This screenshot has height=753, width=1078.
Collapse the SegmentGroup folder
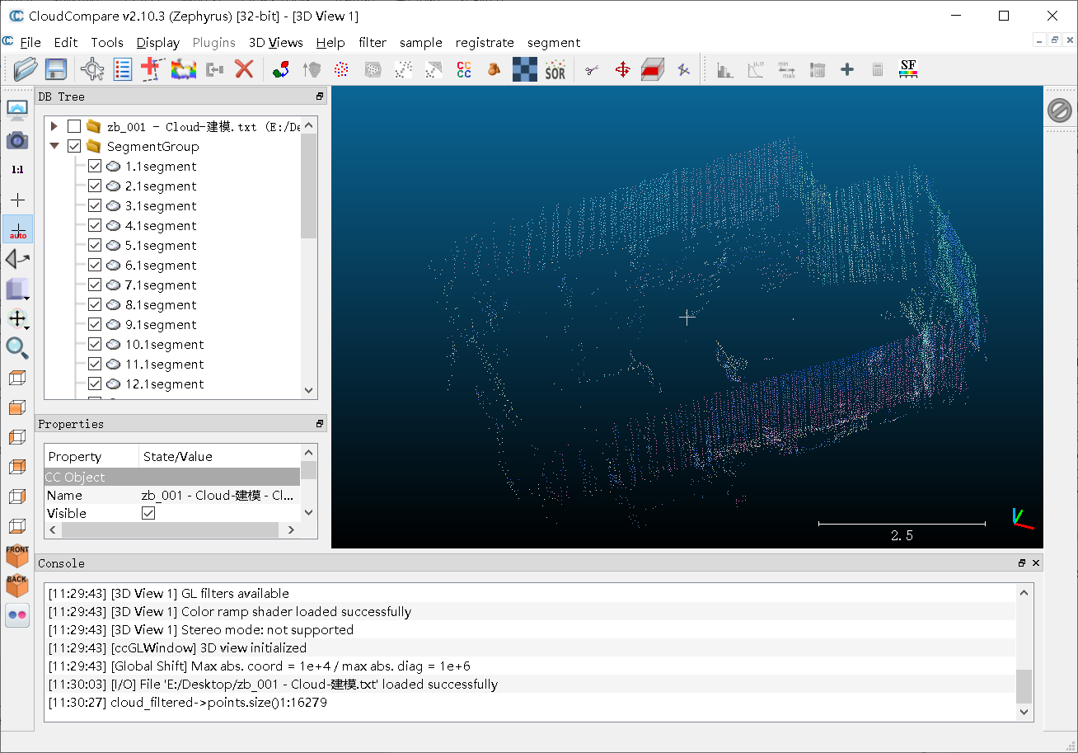[x=54, y=147]
